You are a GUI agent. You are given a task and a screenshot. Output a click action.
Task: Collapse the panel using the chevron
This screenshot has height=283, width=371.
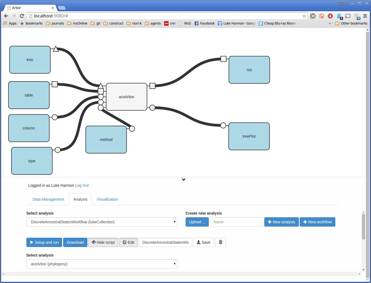[184, 180]
